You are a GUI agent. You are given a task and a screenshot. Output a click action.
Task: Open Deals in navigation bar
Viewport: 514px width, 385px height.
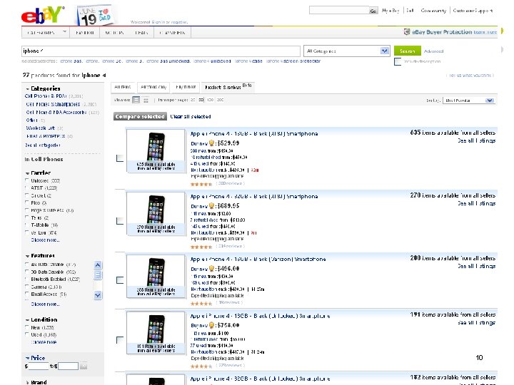coord(141,33)
